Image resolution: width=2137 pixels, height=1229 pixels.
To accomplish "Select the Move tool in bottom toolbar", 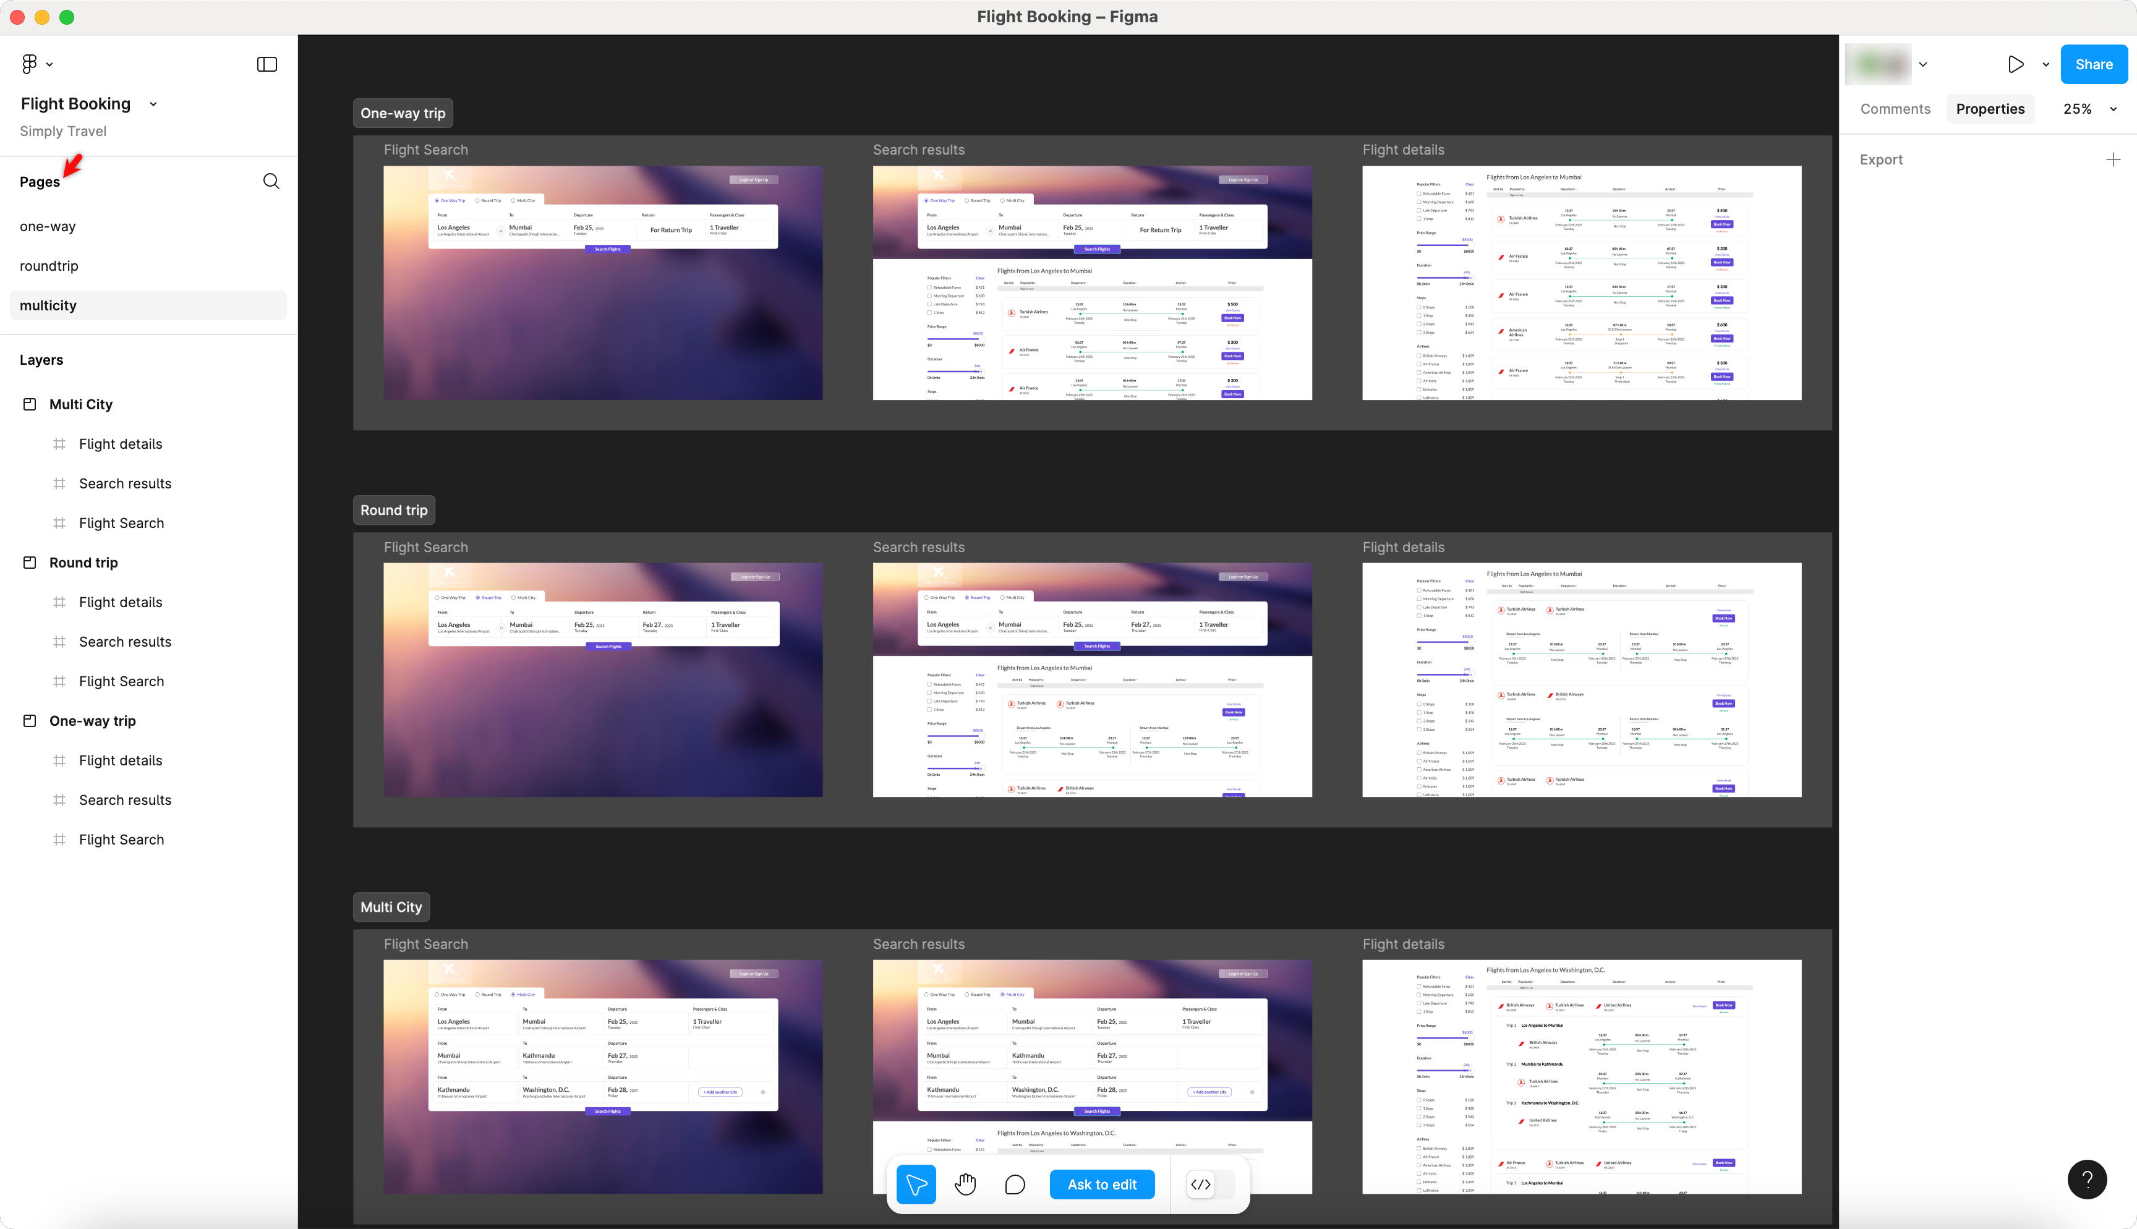I will tap(916, 1183).
